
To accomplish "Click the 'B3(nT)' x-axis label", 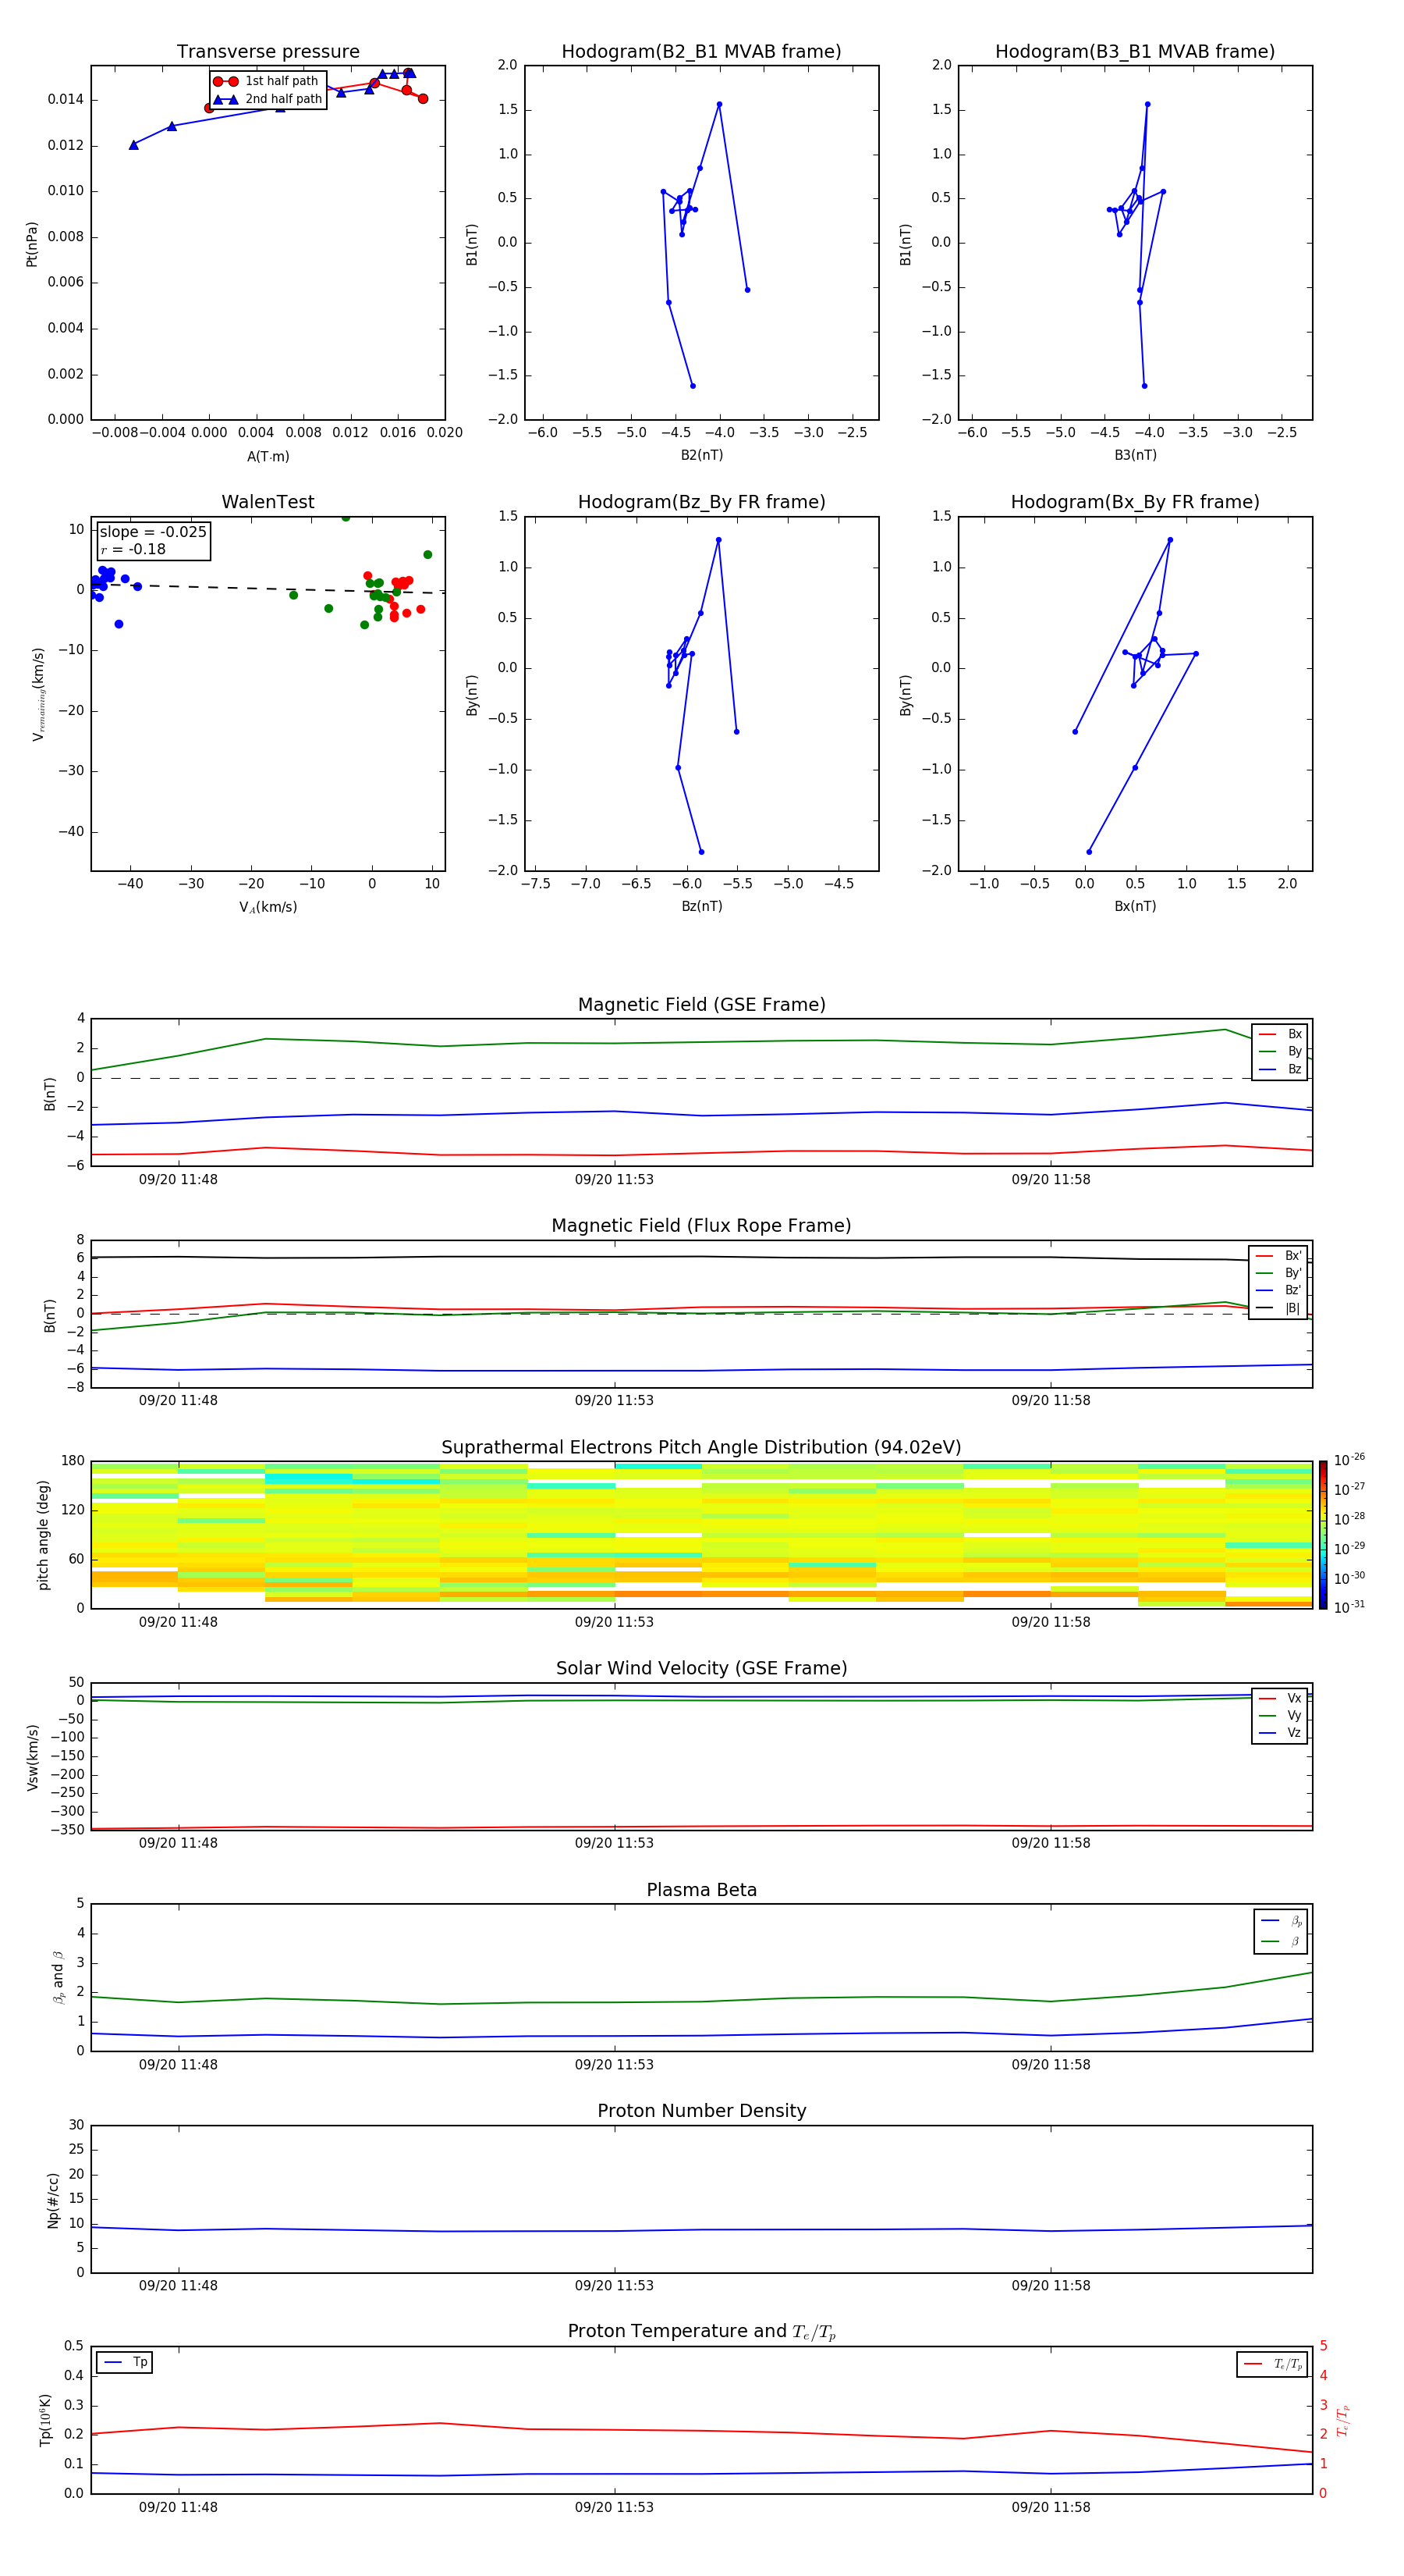I will [1135, 456].
